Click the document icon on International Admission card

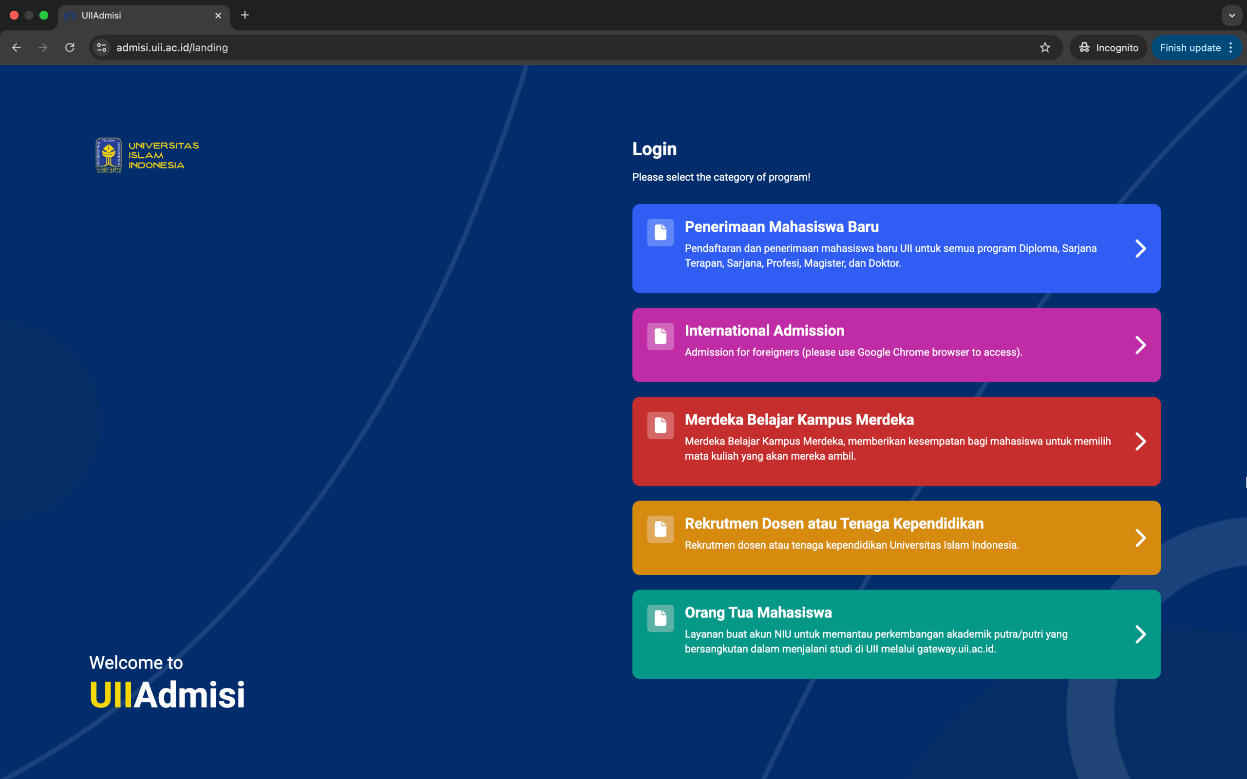tap(660, 336)
